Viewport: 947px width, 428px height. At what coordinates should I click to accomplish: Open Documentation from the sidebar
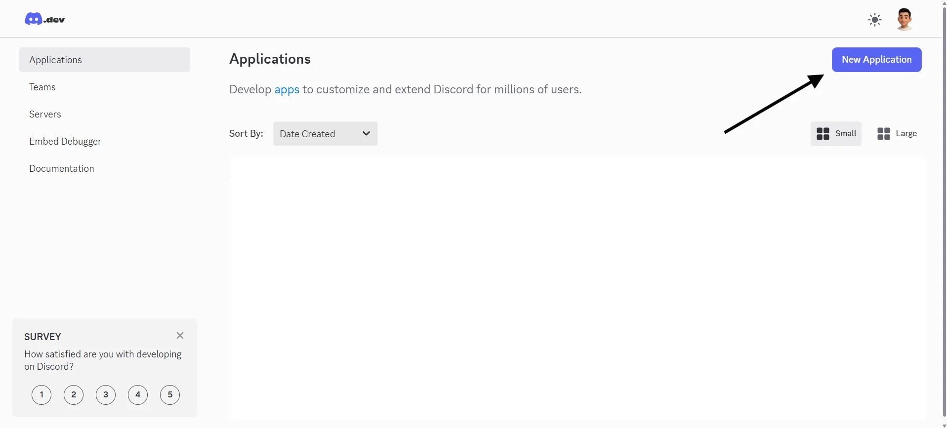61,169
